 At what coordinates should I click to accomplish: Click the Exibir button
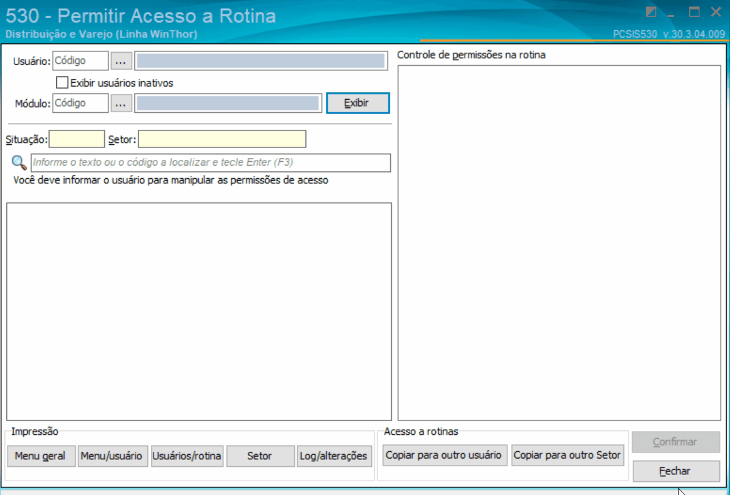click(357, 103)
